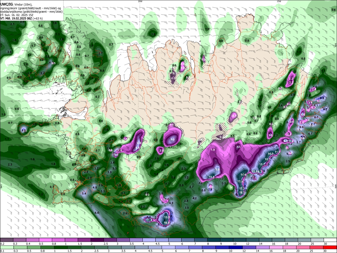Click the '7.4' precipitation value on the map
The width and height of the screenshot is (337, 253).
210,189
